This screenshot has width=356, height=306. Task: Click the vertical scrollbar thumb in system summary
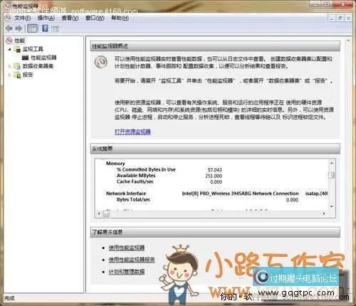[332, 175]
